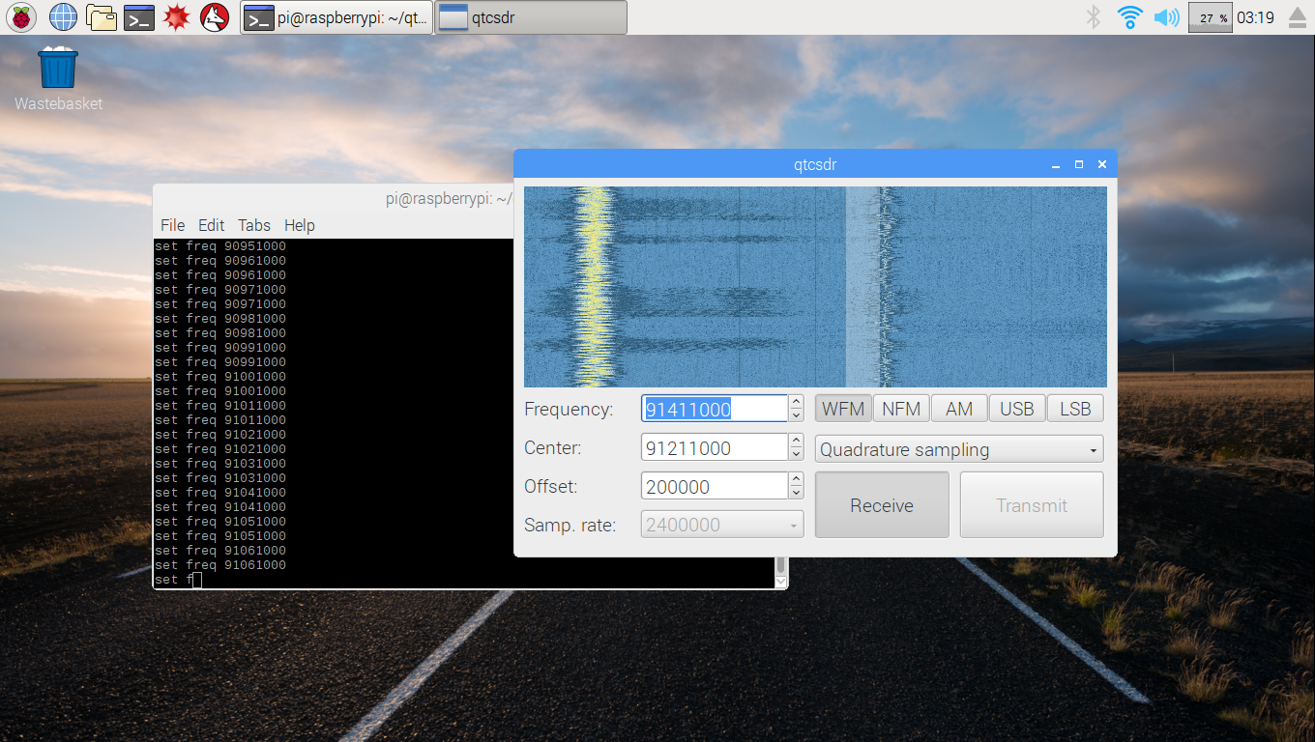Click inside the Frequency input field

click(x=716, y=408)
